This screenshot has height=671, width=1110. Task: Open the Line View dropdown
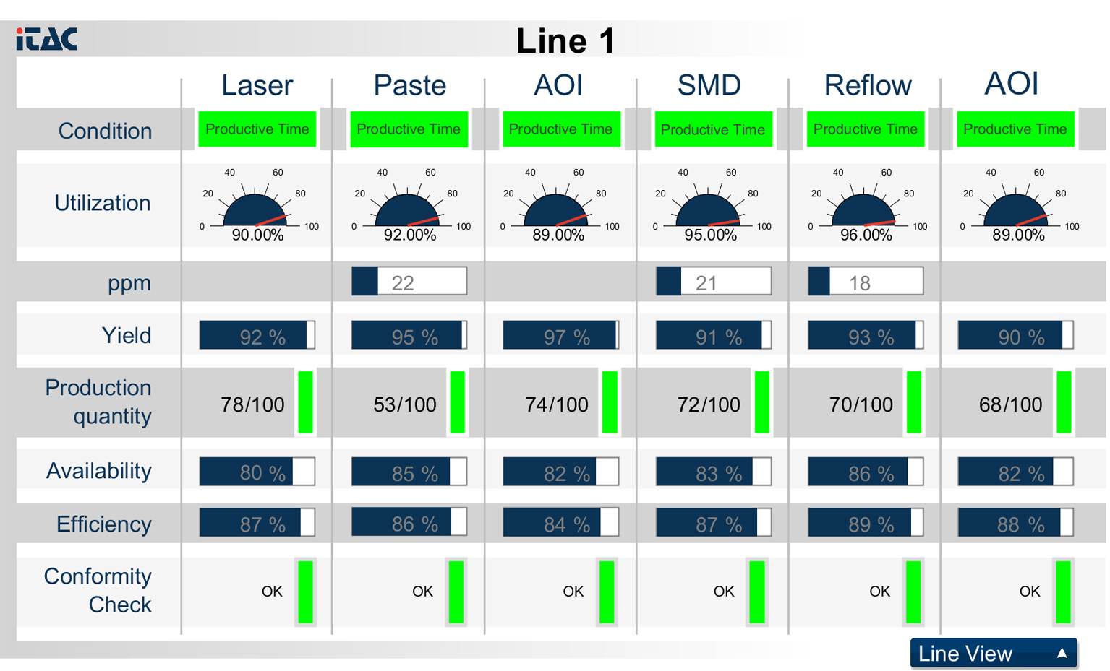[993, 654]
